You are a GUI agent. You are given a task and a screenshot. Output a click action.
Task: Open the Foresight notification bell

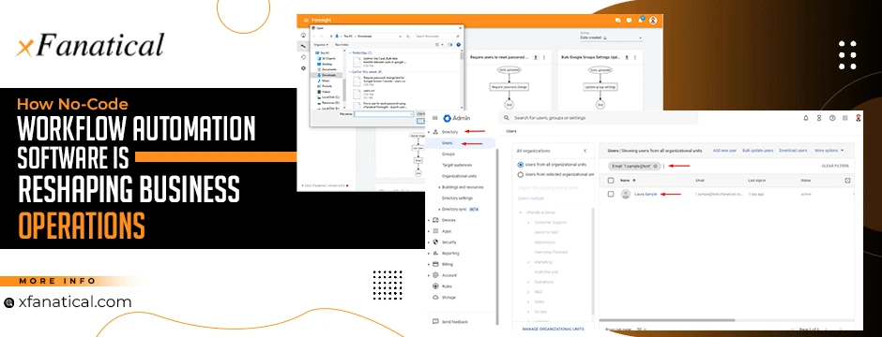641,20
